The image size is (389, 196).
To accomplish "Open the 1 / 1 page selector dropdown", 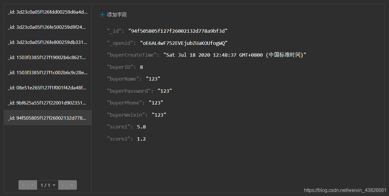I will [x=48, y=185].
